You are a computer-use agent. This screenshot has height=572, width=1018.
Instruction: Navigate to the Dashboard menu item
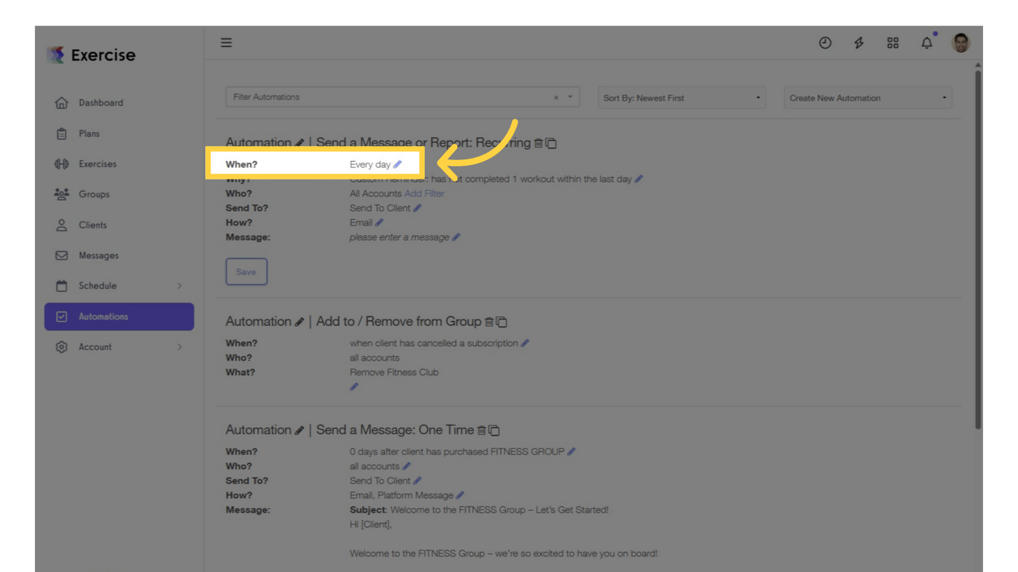click(x=101, y=103)
